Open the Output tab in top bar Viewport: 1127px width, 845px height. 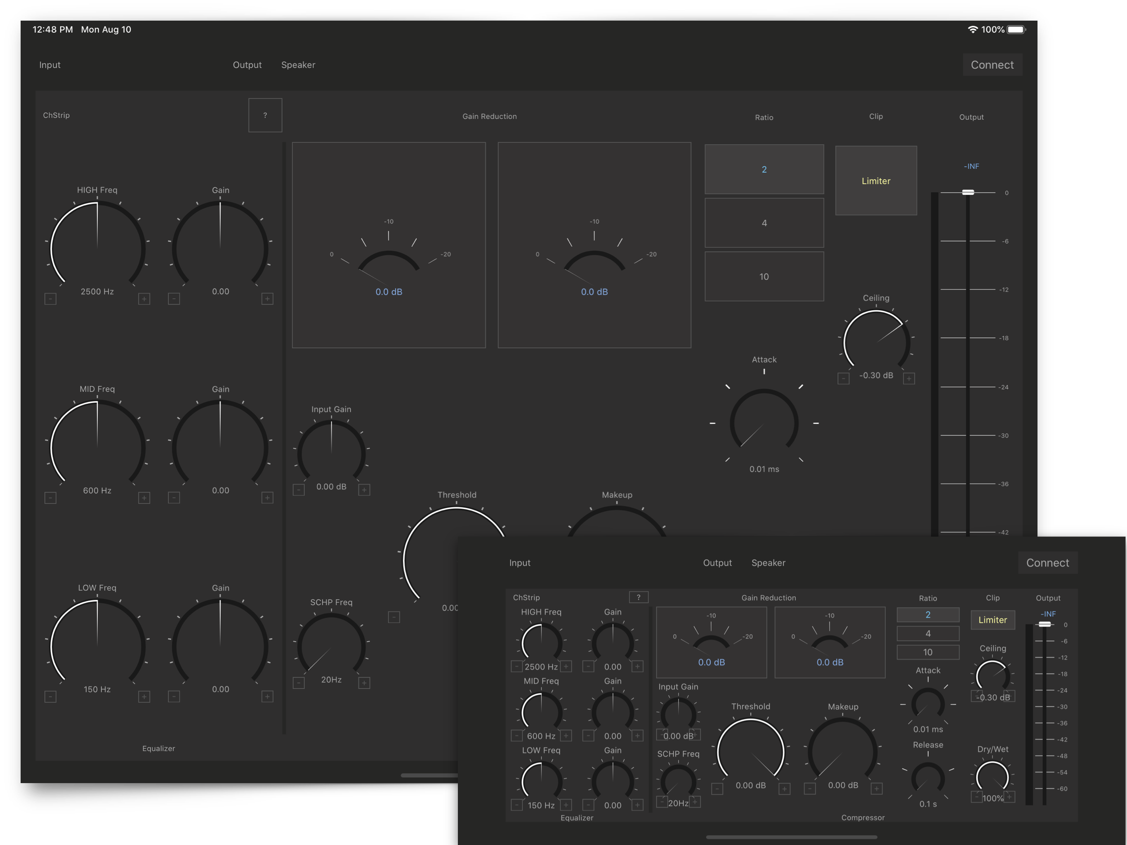pyautogui.click(x=247, y=65)
